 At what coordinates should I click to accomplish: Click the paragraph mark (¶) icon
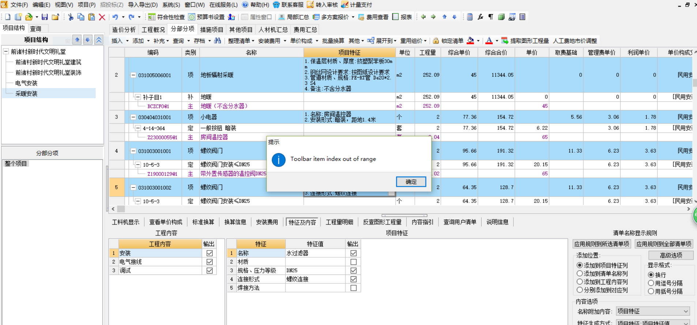490,17
